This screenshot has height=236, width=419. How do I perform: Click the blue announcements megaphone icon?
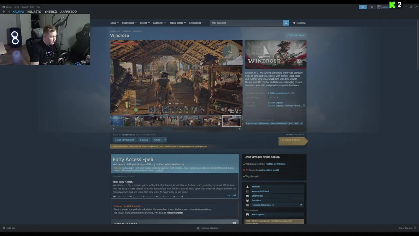(x=363, y=7)
